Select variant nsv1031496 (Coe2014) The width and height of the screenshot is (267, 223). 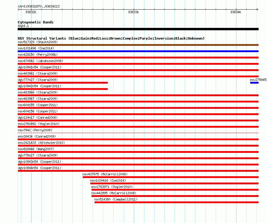[x=36, y=48]
